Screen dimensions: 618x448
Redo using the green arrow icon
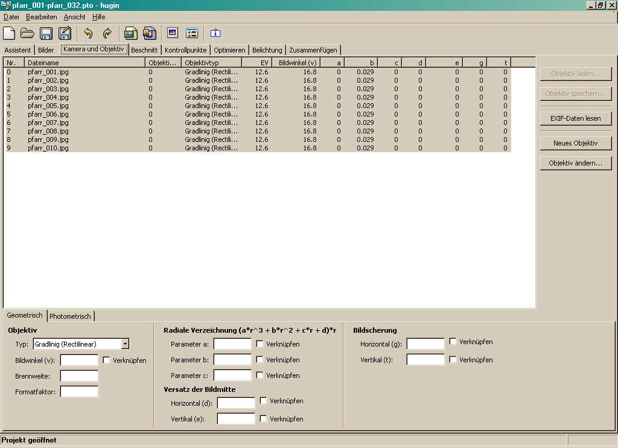click(107, 33)
